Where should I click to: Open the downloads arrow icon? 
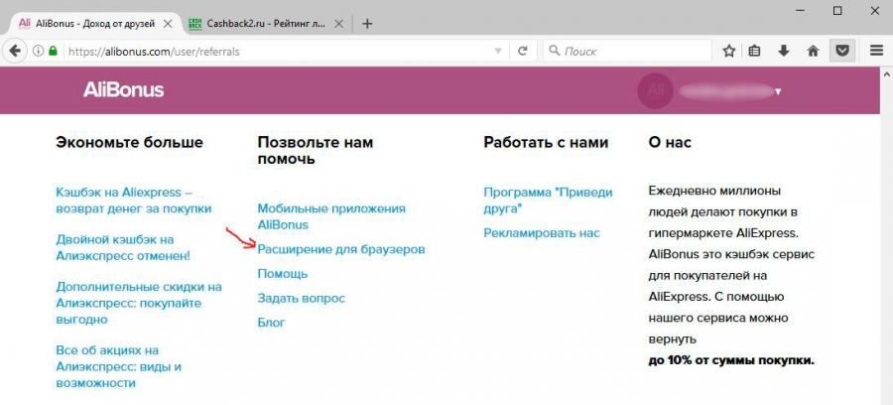[784, 52]
